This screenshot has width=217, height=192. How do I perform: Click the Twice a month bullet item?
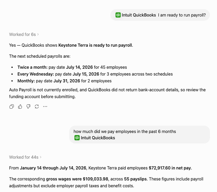tap(72, 67)
